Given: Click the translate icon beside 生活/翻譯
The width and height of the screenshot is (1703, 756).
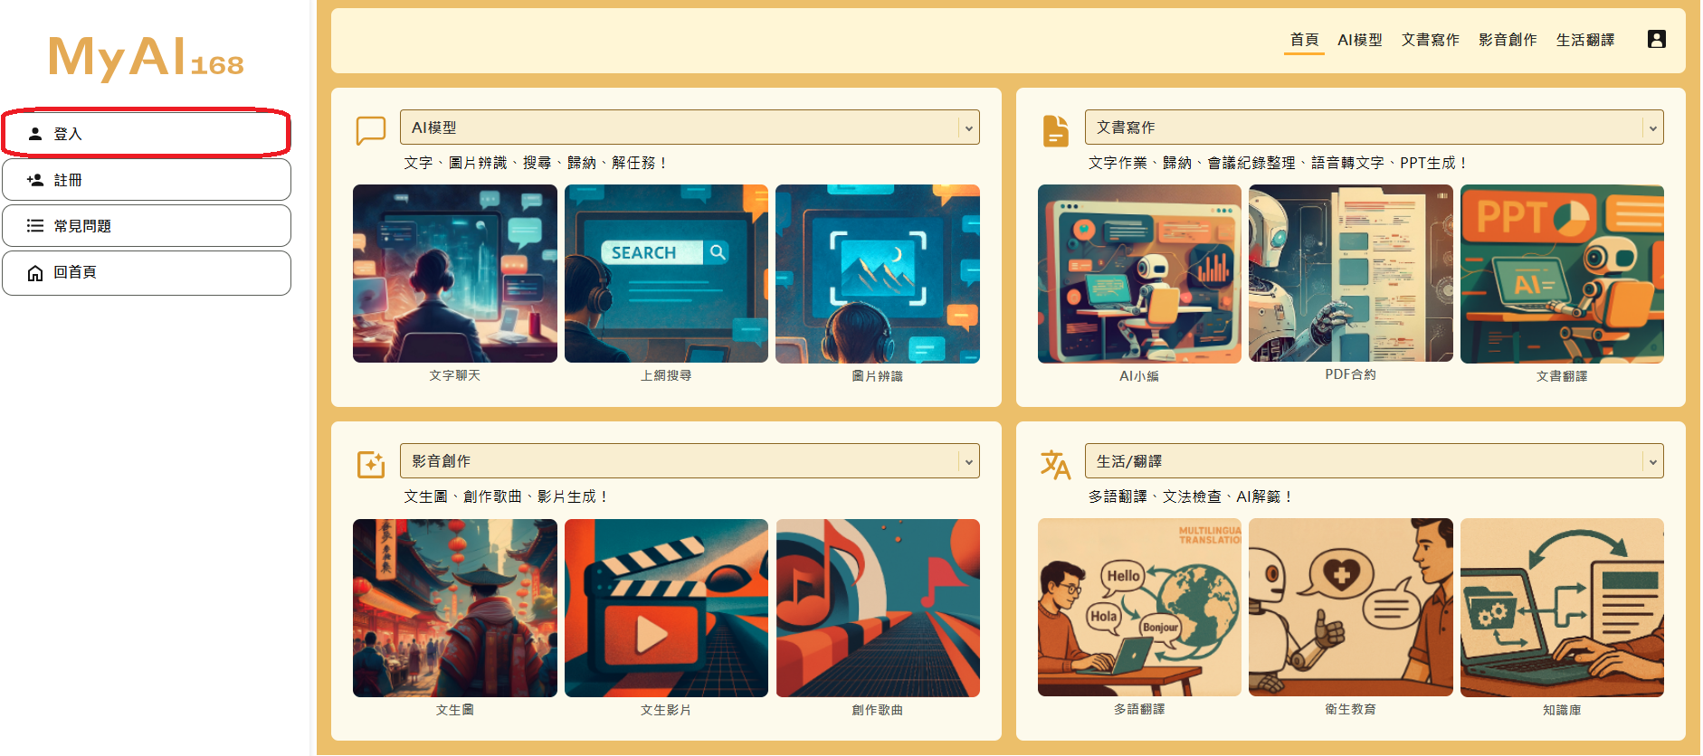Looking at the screenshot, I should point(1055,464).
